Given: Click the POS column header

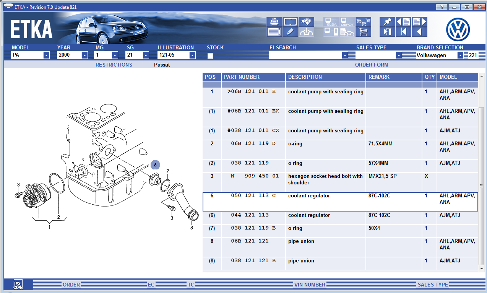Looking at the screenshot, I should tap(212, 77).
